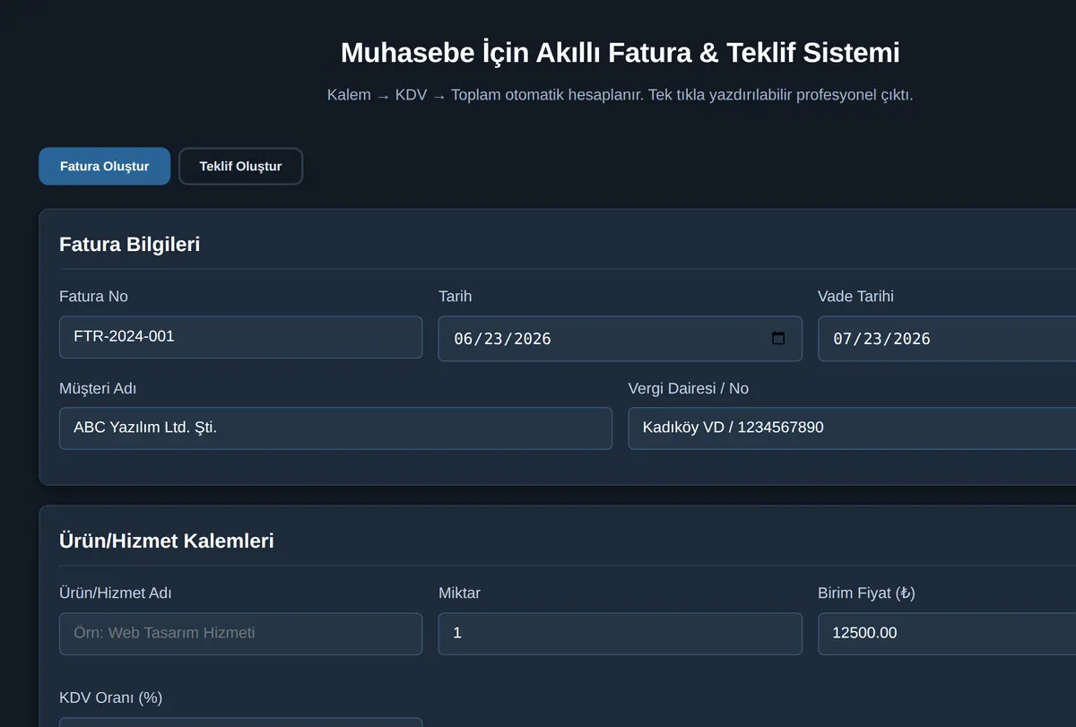Select the Vade Tarihi date field
The height and width of the screenshot is (727, 1076).
point(947,338)
